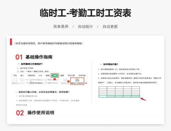
Task: Select the green highlighted table row
Action: click(119, 96)
